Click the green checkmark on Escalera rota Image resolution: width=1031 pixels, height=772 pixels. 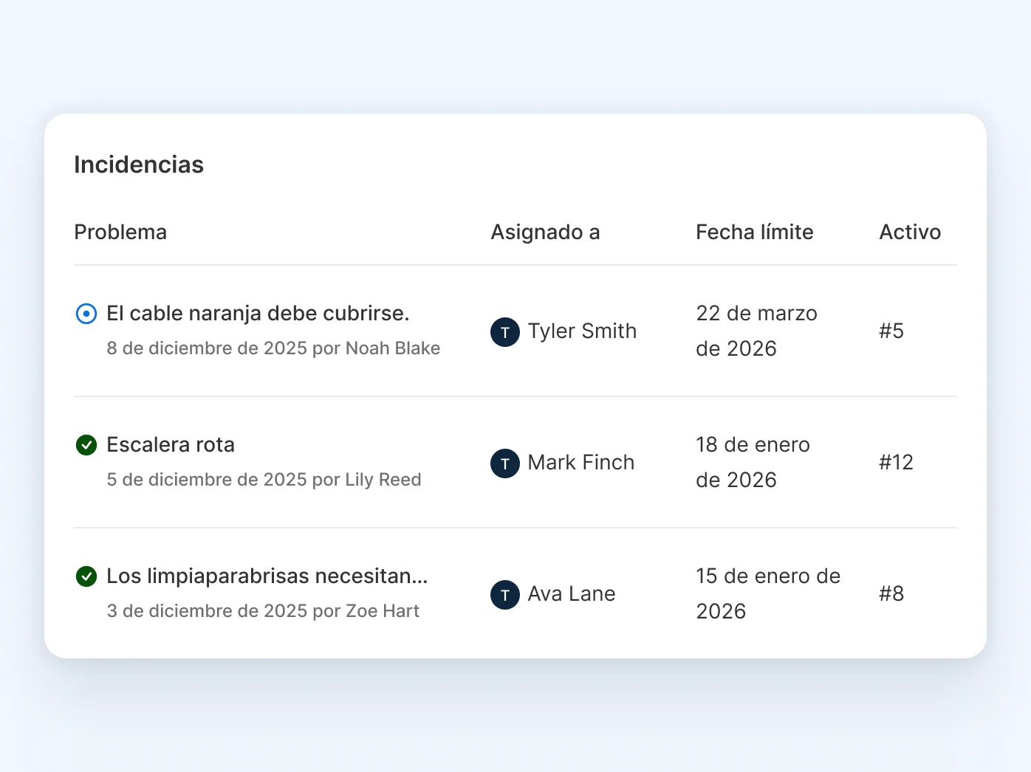86,445
